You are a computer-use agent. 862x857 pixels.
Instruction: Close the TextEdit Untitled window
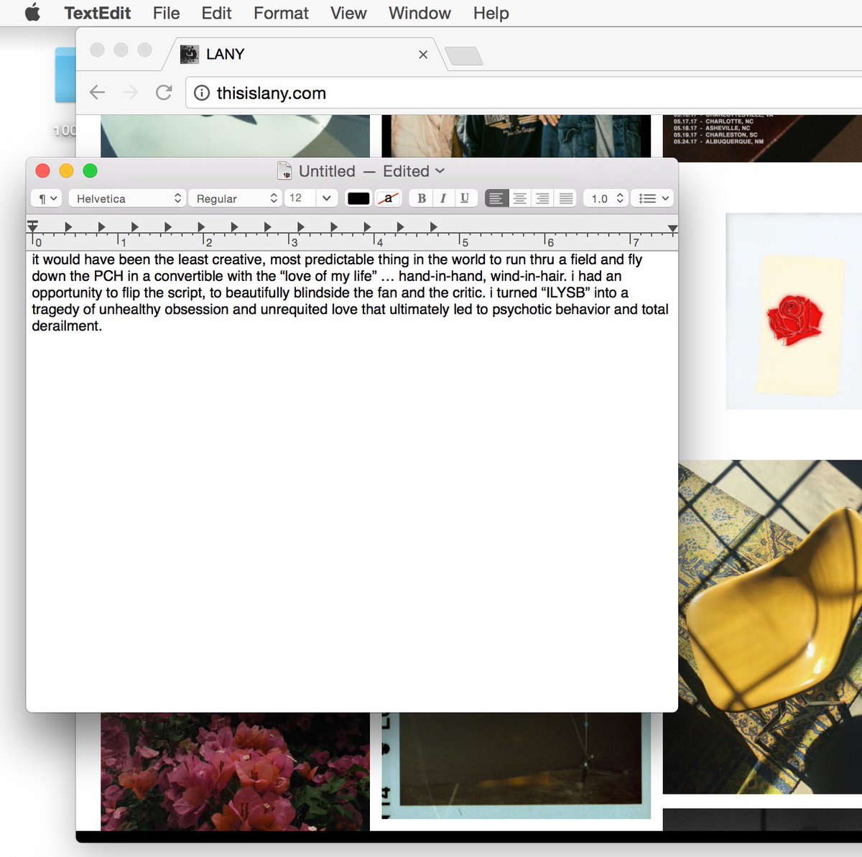tap(42, 171)
